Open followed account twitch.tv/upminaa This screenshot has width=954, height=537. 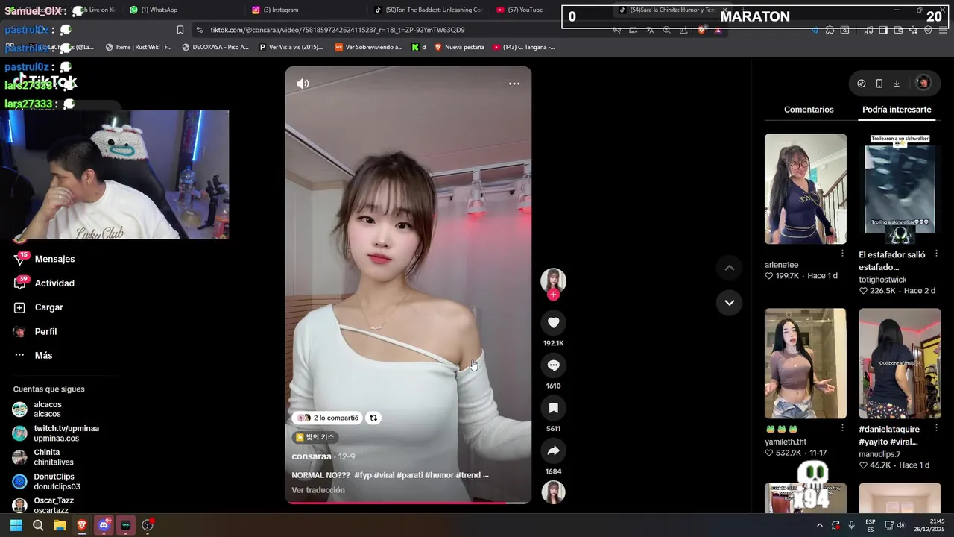tap(56, 433)
